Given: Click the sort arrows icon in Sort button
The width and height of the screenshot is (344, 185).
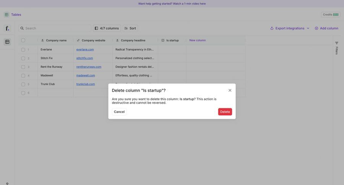Looking at the screenshot, I should pos(126,28).
